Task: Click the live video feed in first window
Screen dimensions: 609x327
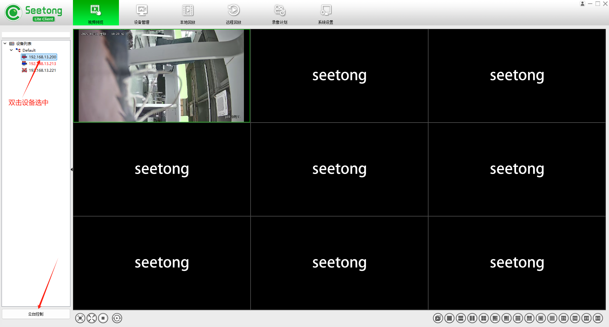Action: coord(161,76)
